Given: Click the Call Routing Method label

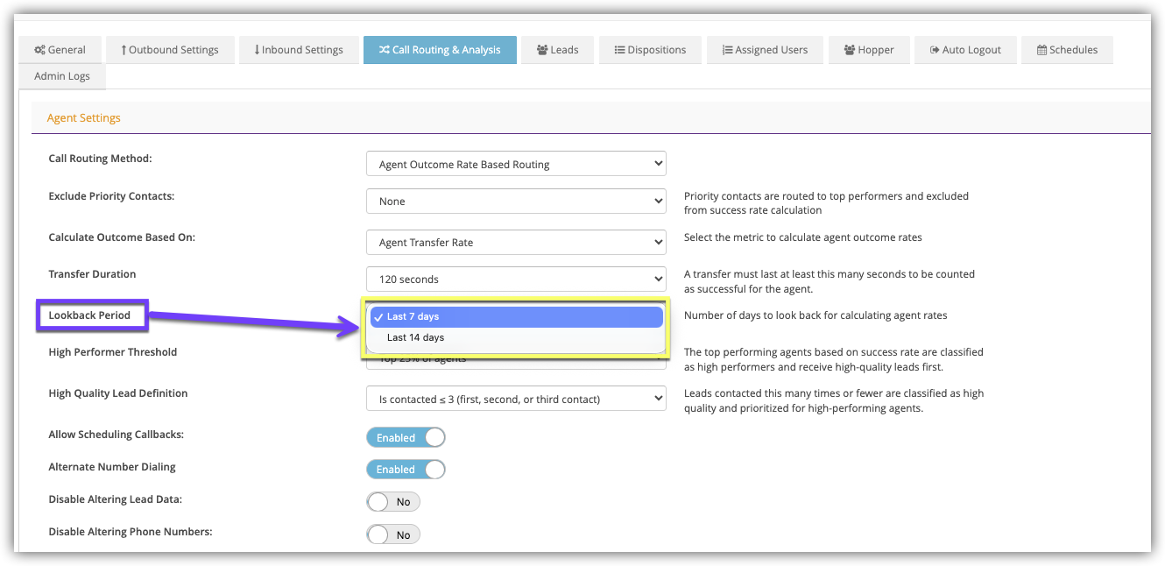Looking at the screenshot, I should point(100,159).
